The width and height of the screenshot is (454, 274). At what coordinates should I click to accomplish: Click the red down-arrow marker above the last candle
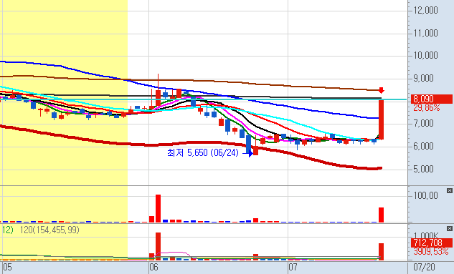tap(382, 90)
